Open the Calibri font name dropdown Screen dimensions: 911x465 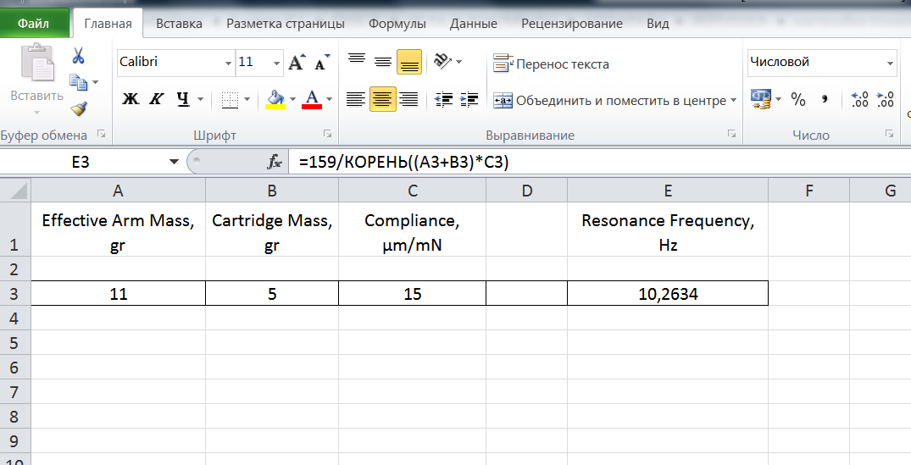point(228,63)
